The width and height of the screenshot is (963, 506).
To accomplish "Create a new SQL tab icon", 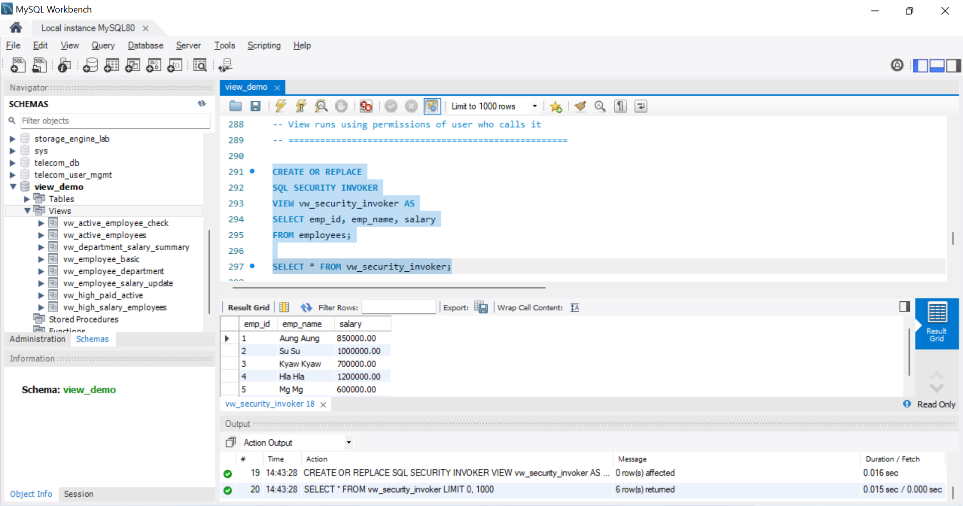I will coord(18,65).
